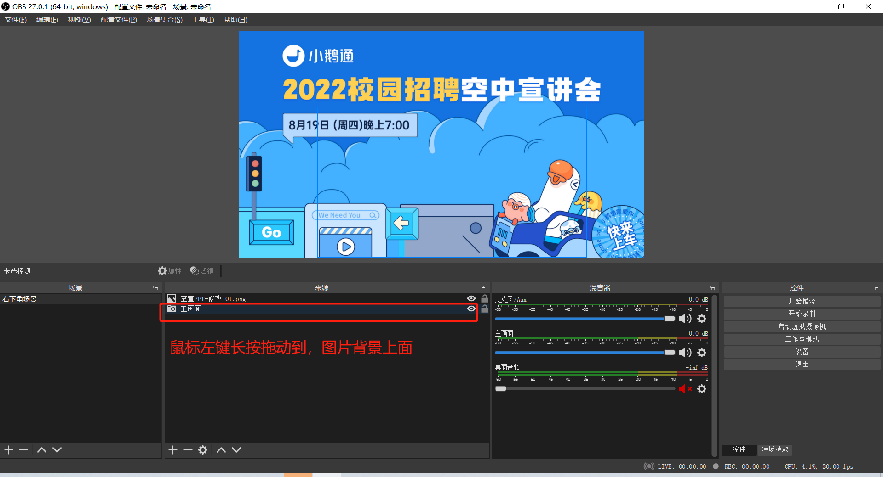Viewport: 883px width, 477px height.
Task: Click the CPU 4.1%, 30.00 fps readout
Action: [x=819, y=466]
